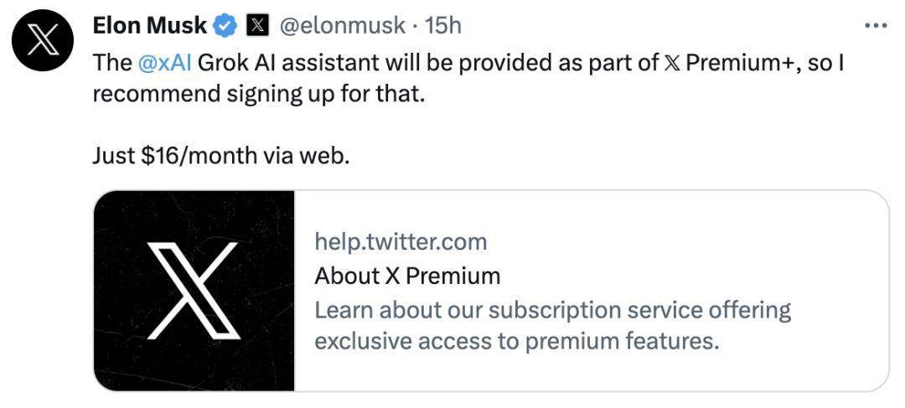The width and height of the screenshot is (905, 408).
Task: Click the square X affiliate badge
Action: 257,26
